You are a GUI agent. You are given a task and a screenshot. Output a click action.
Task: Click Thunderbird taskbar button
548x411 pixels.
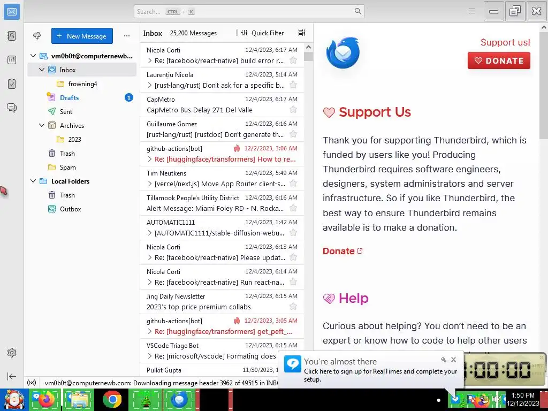(x=179, y=399)
